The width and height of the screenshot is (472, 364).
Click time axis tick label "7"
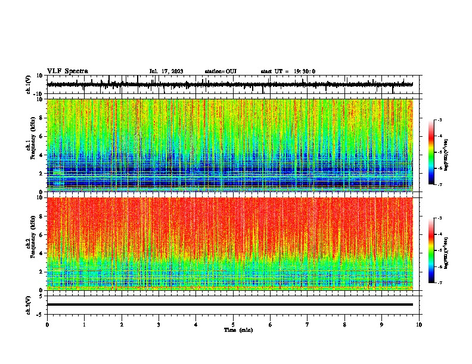pyautogui.click(x=308, y=325)
